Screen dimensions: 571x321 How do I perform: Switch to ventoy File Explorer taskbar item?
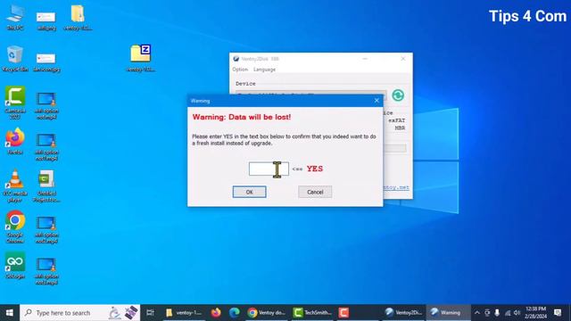(x=184, y=313)
